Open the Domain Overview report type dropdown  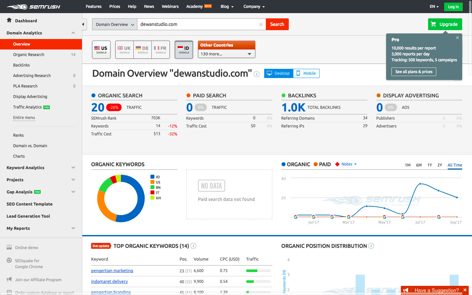pos(115,25)
